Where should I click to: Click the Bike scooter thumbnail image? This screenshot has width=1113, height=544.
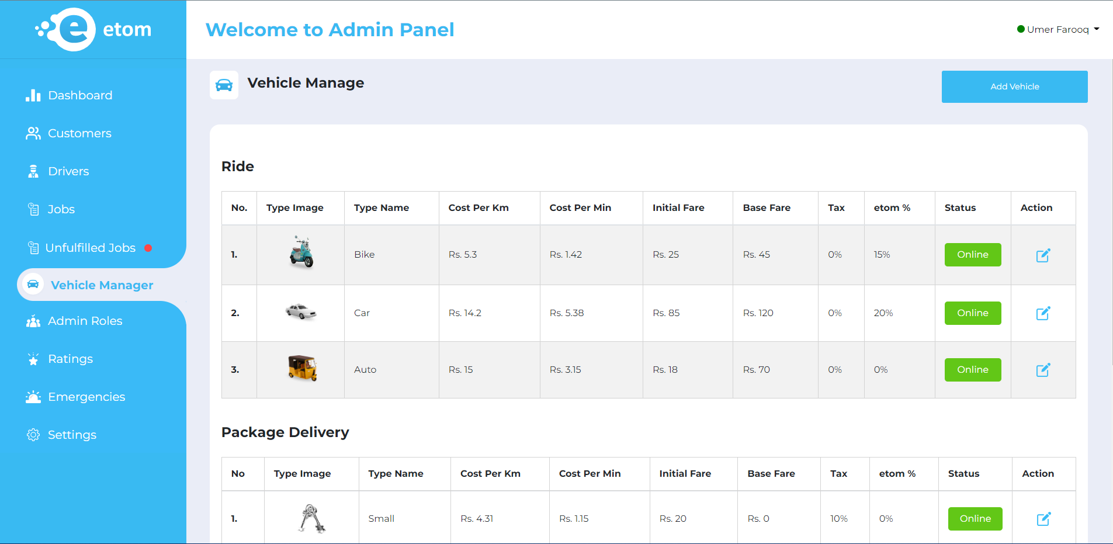coord(301,252)
